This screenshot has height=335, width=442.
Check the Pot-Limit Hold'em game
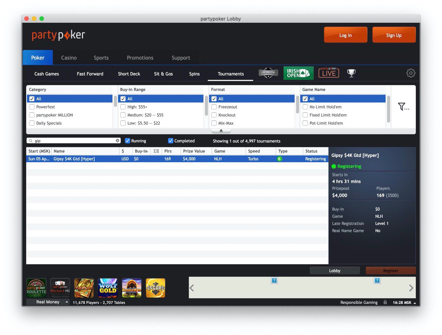tap(305, 123)
